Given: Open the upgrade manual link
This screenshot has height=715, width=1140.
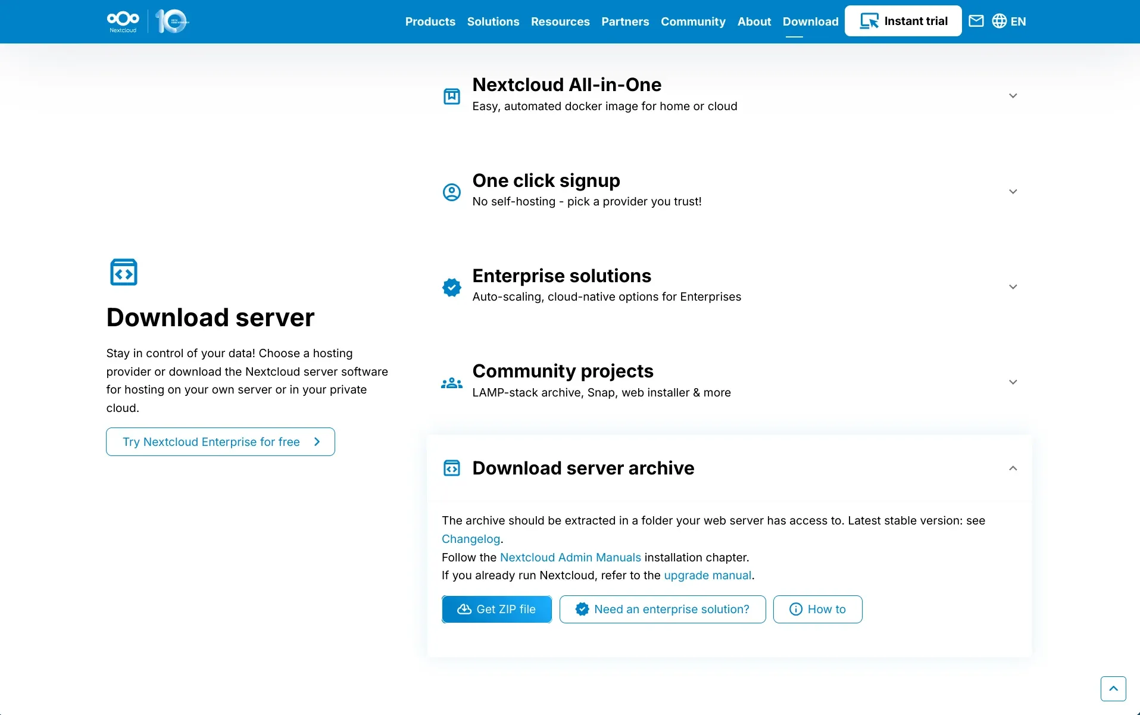Looking at the screenshot, I should [708, 575].
